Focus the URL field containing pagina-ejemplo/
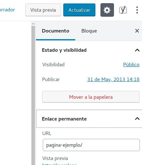The image size is (142, 165). pos(91,145)
